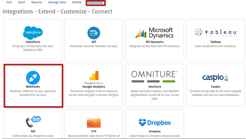Click "Enterprise analytics tools to measure" description

pos(94,93)
